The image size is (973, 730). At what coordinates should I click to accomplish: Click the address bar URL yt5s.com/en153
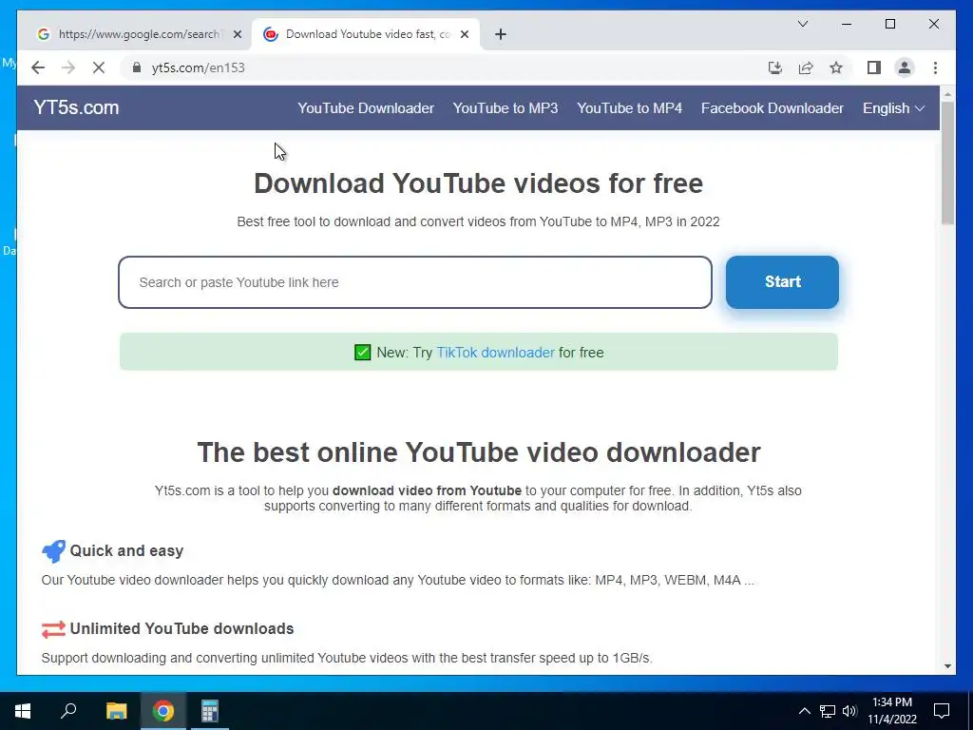pos(198,67)
